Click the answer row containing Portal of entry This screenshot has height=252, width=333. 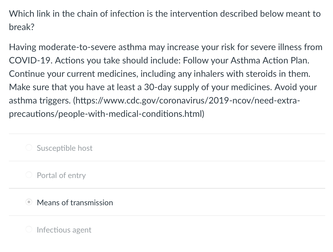tap(167, 175)
